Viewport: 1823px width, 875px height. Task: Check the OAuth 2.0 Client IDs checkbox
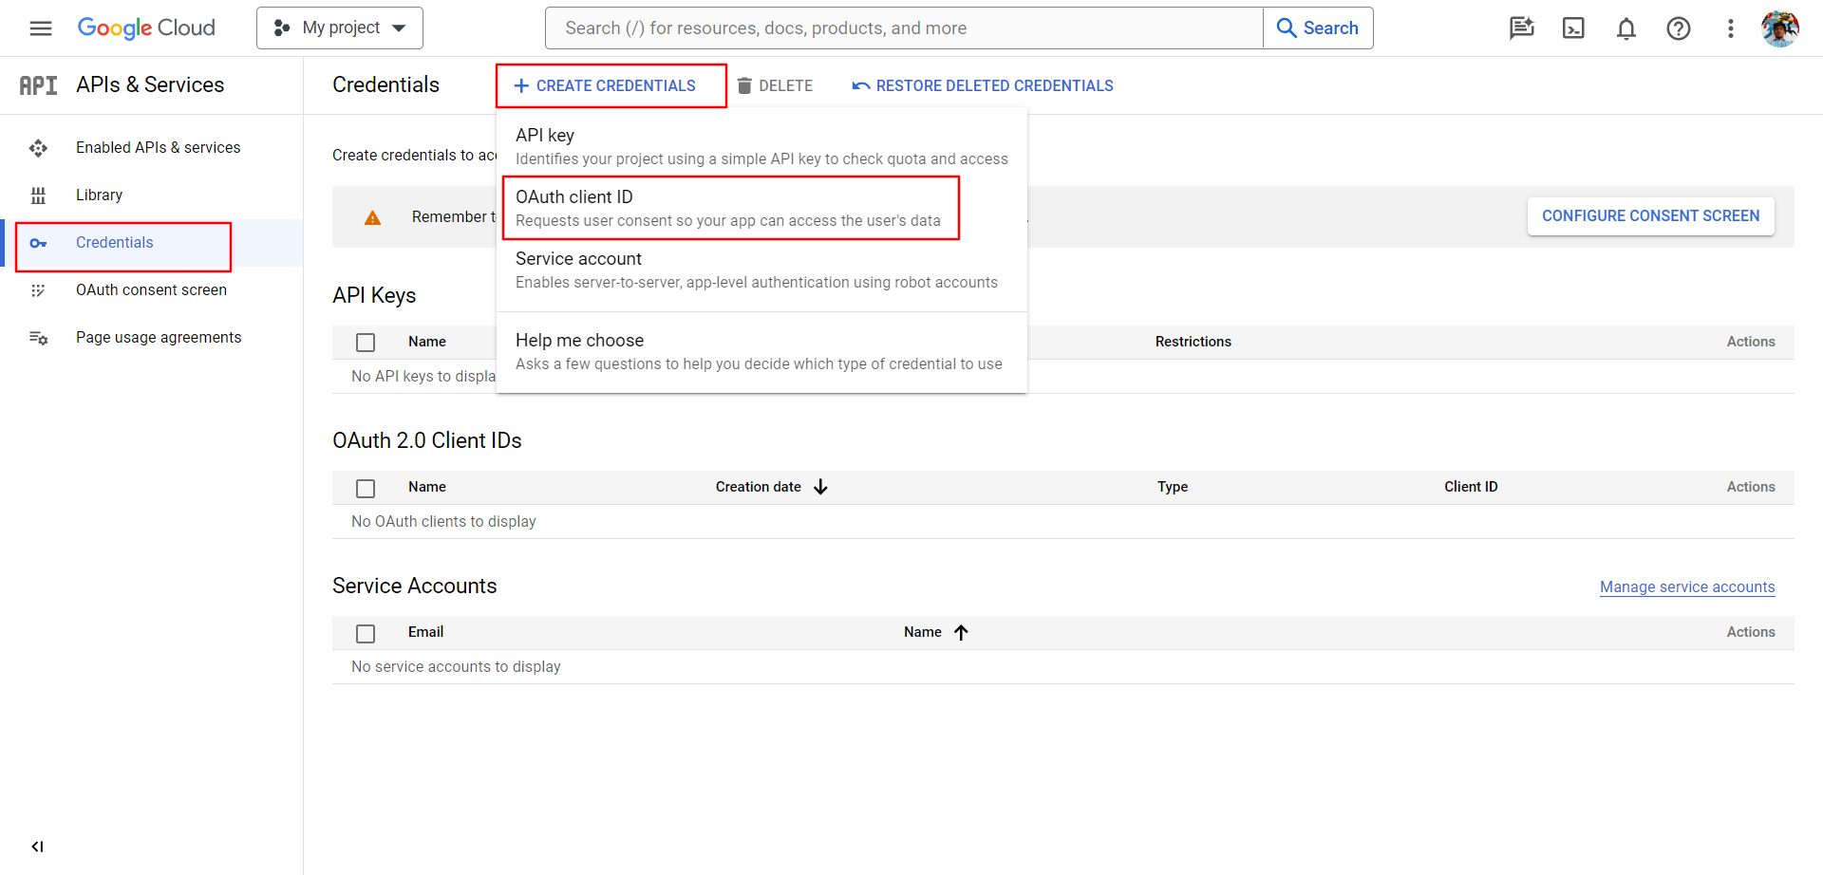point(366,488)
